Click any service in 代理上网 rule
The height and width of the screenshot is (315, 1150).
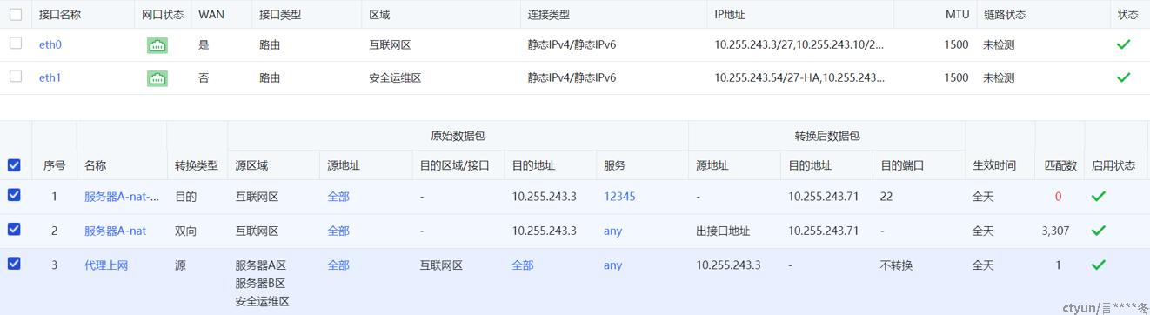613,265
